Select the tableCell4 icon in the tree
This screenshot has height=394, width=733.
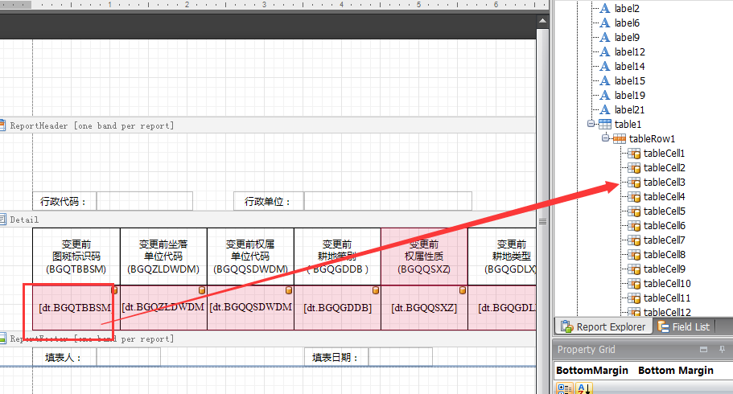(x=634, y=197)
